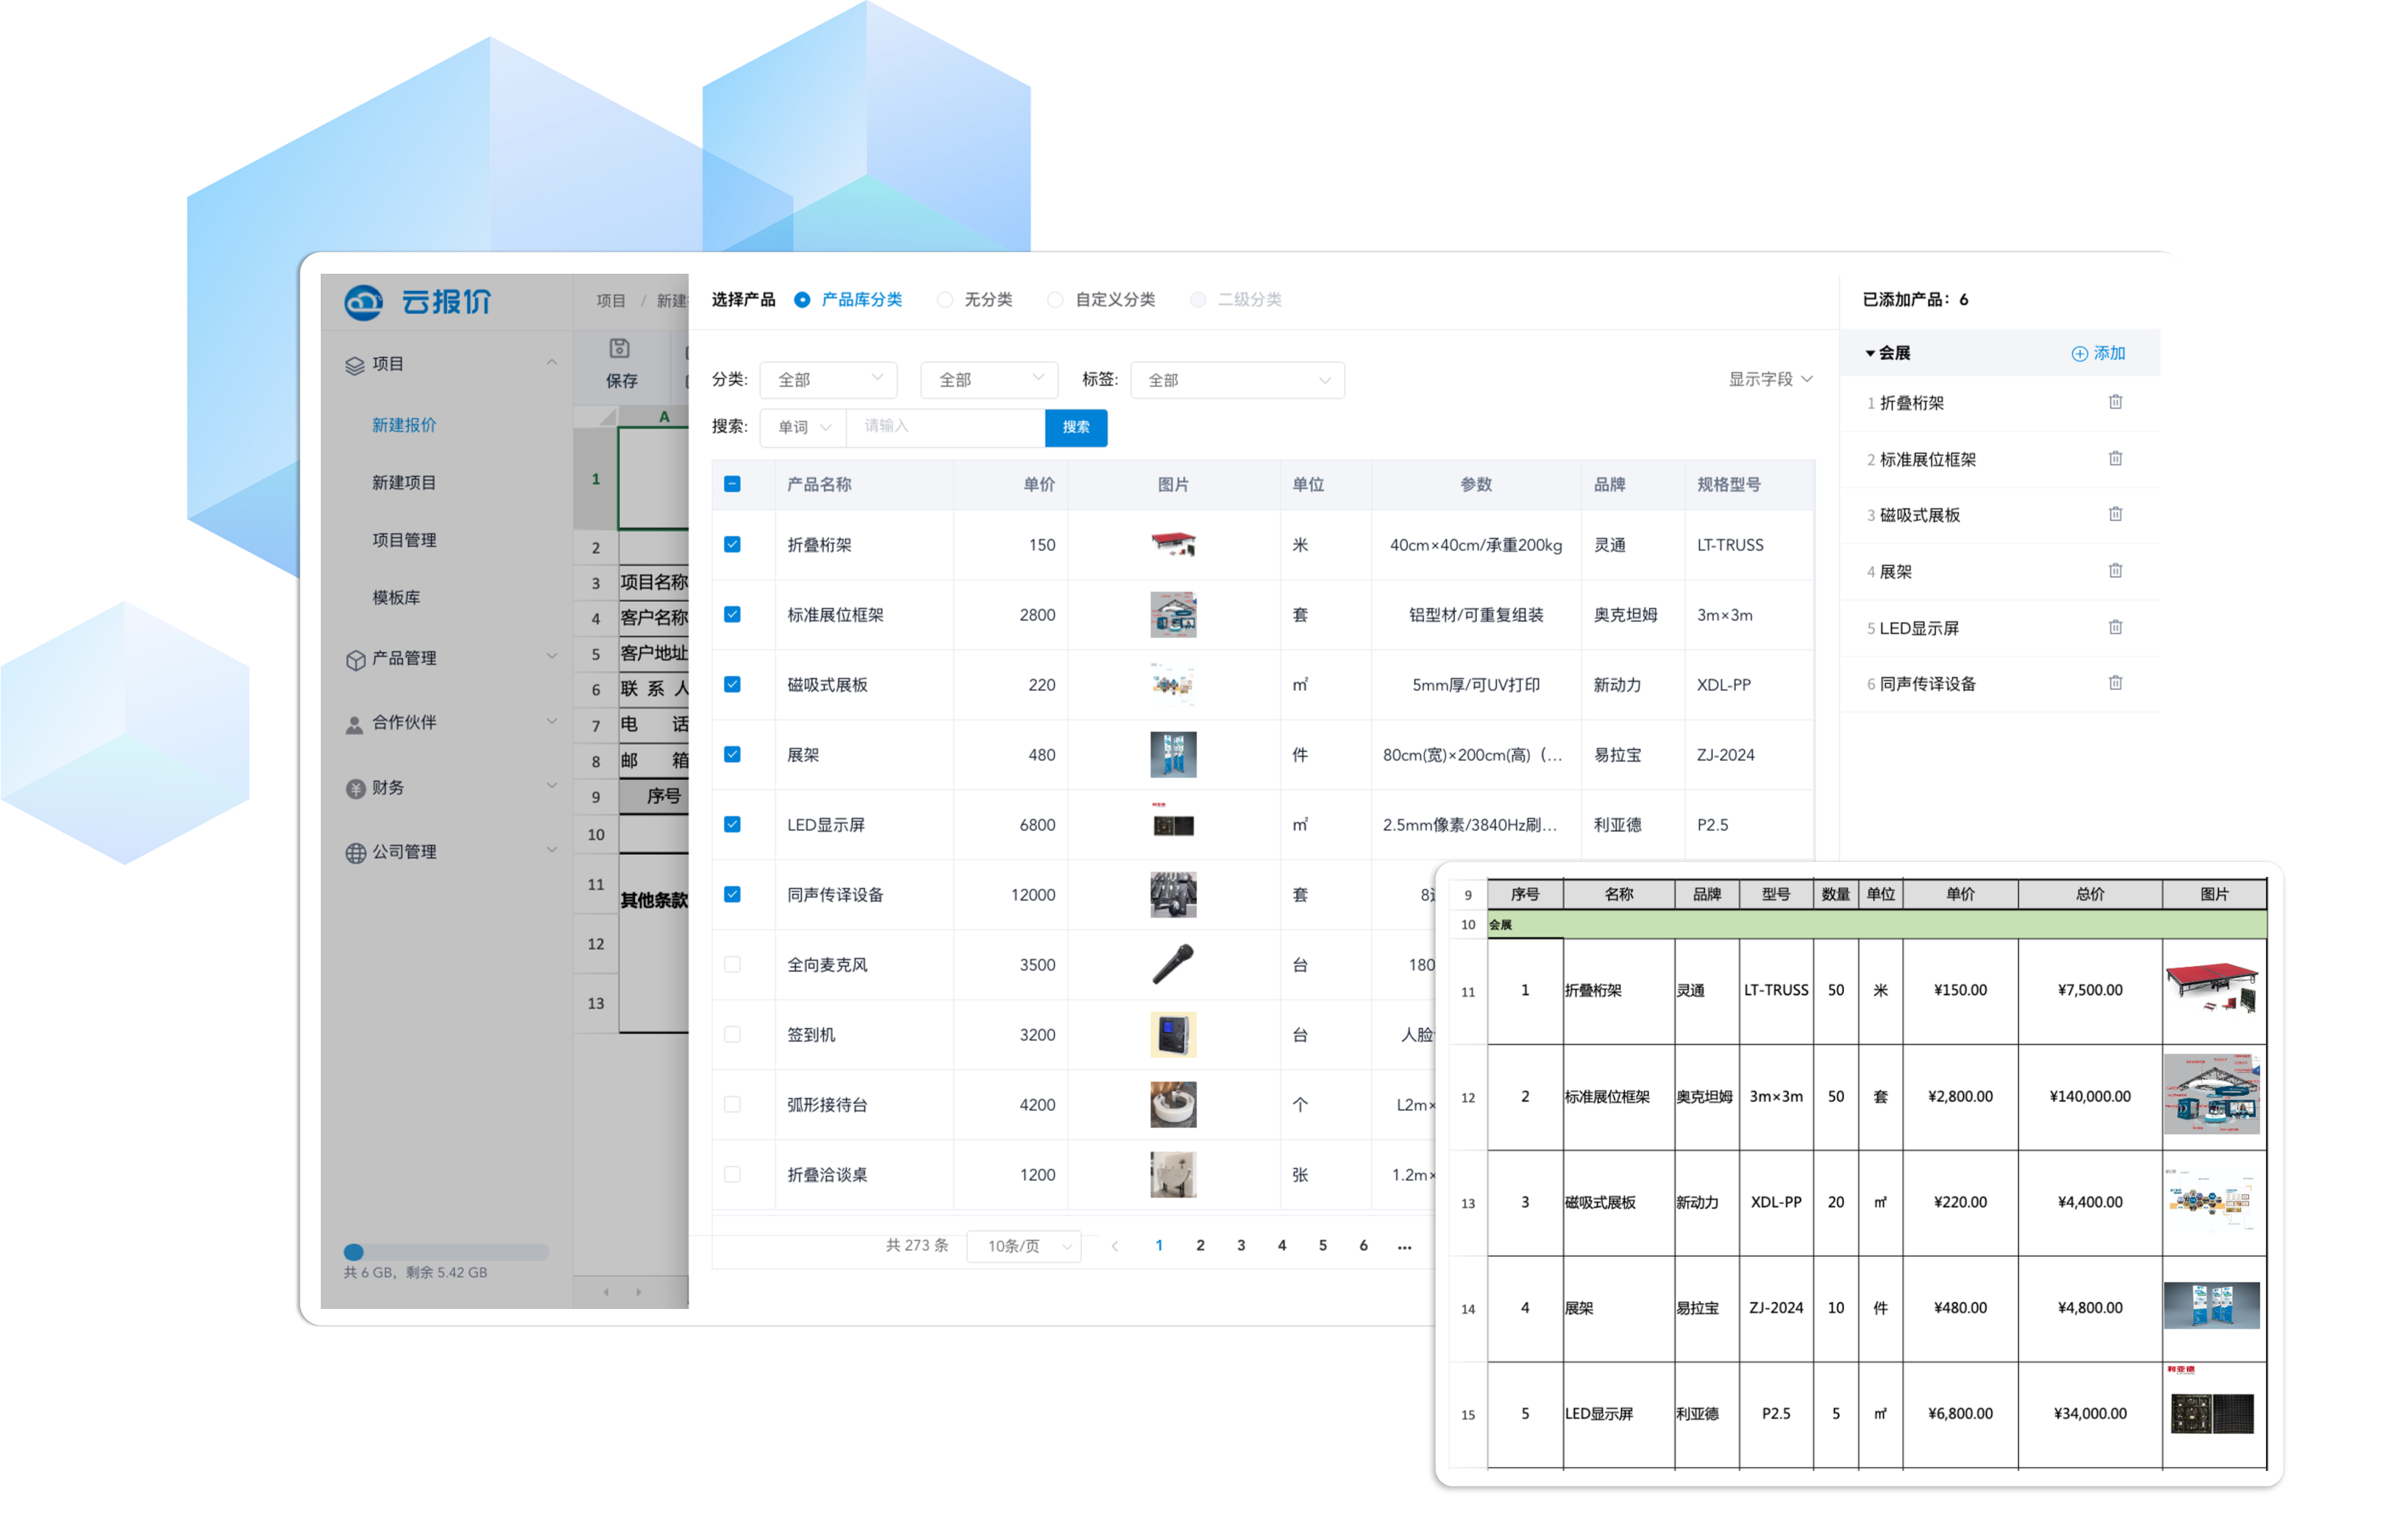Remove 同声传译设备 via its trash icon

coord(2114,683)
